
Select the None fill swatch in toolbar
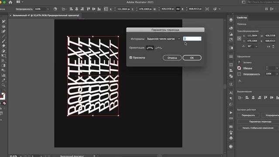pos(4,103)
